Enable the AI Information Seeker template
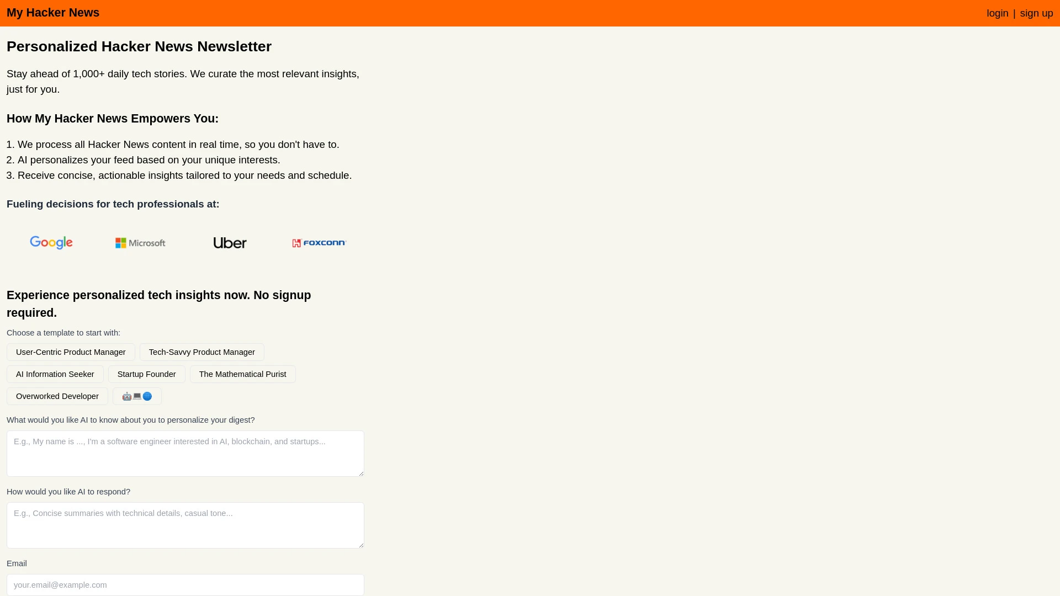 (x=55, y=373)
